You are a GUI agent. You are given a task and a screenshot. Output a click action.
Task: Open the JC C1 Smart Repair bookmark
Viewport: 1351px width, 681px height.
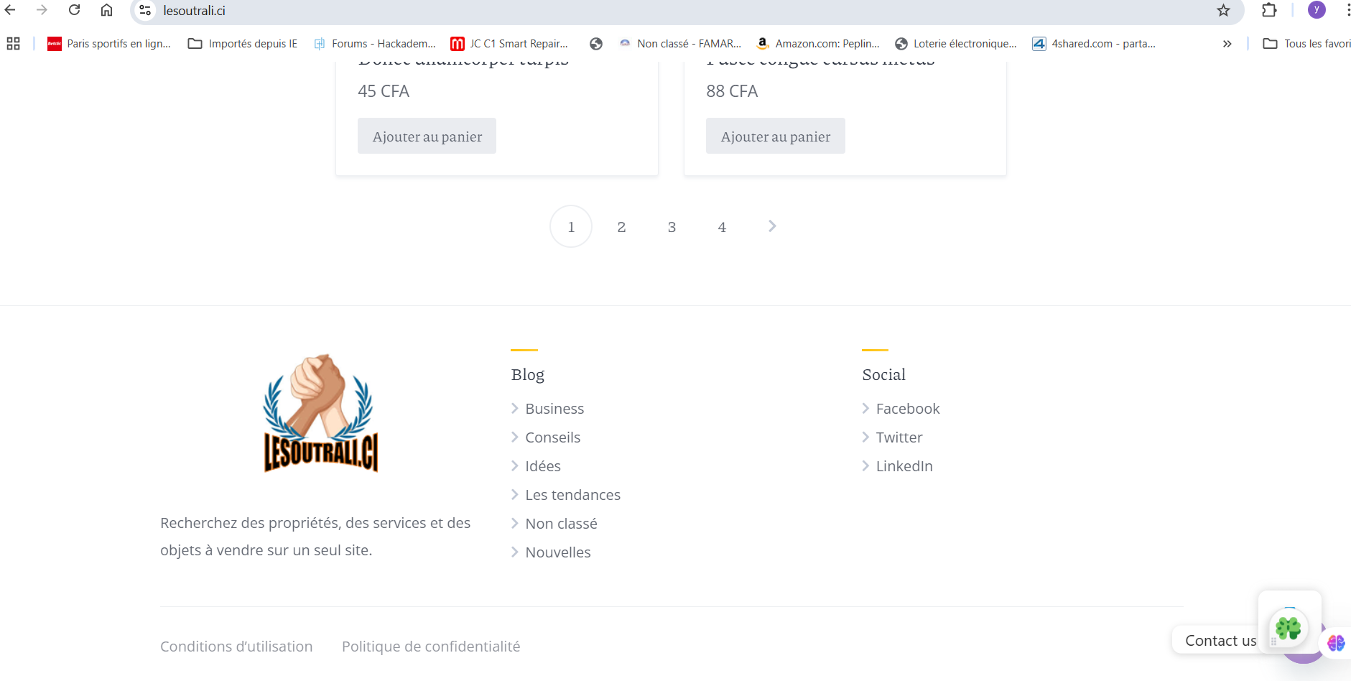(x=509, y=44)
